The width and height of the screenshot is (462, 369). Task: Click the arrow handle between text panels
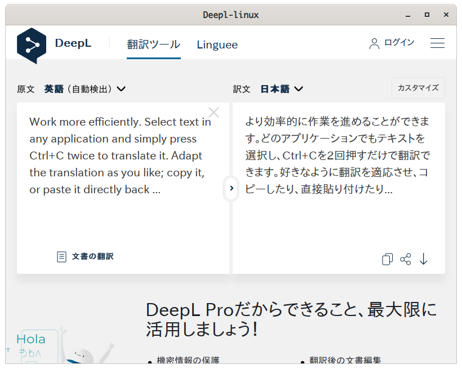coord(232,188)
